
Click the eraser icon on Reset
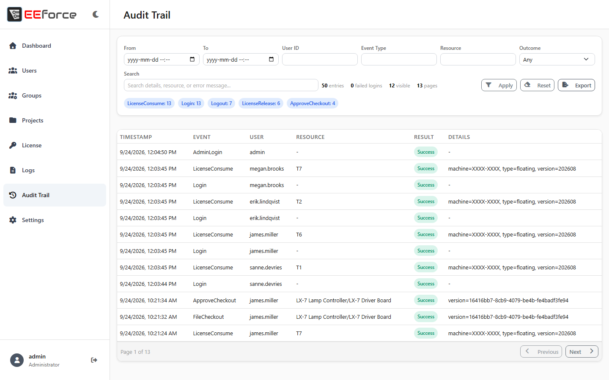[527, 85]
